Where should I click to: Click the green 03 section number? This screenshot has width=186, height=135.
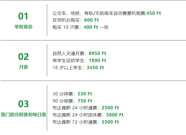[x=24, y=104]
